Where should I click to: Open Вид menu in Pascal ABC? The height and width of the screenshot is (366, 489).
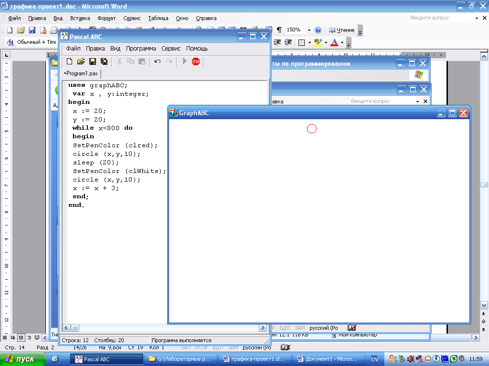[116, 49]
